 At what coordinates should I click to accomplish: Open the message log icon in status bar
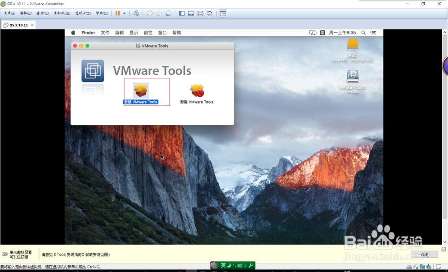pos(439,267)
